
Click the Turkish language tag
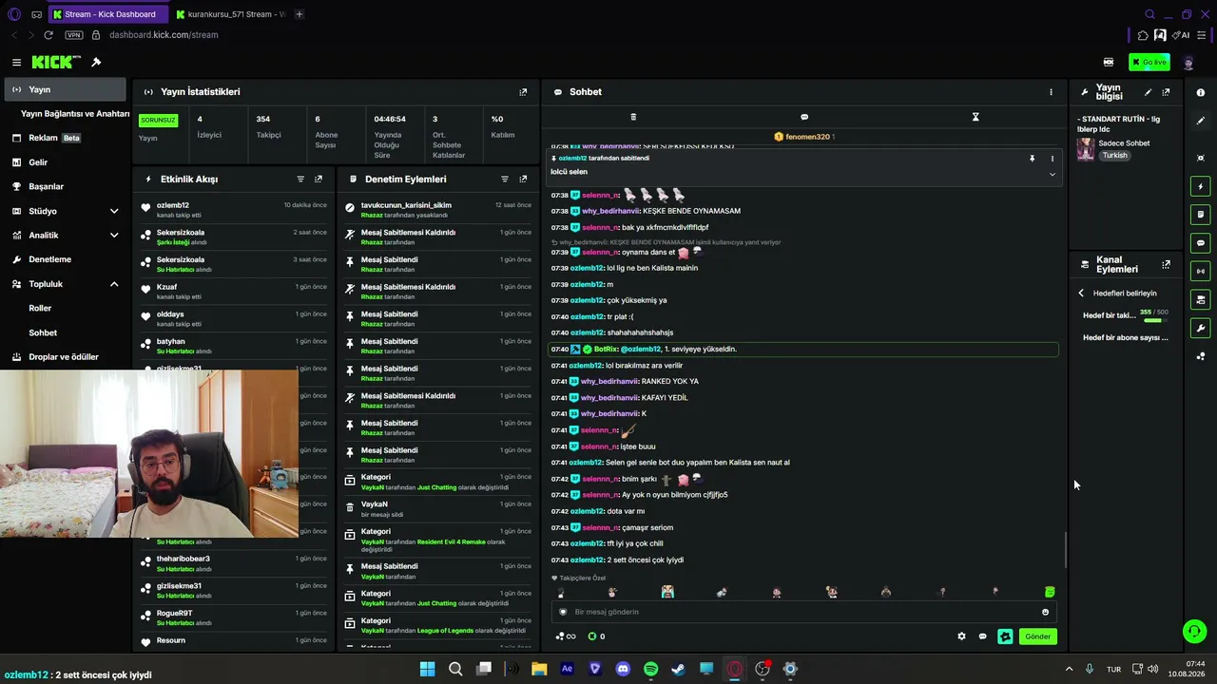click(1114, 156)
